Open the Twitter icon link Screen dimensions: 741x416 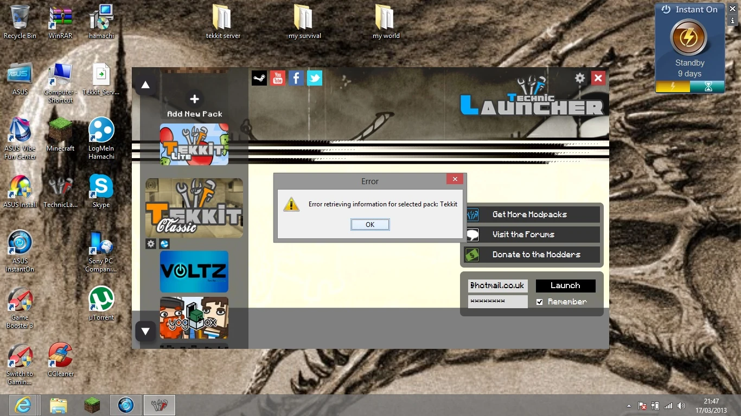[315, 78]
